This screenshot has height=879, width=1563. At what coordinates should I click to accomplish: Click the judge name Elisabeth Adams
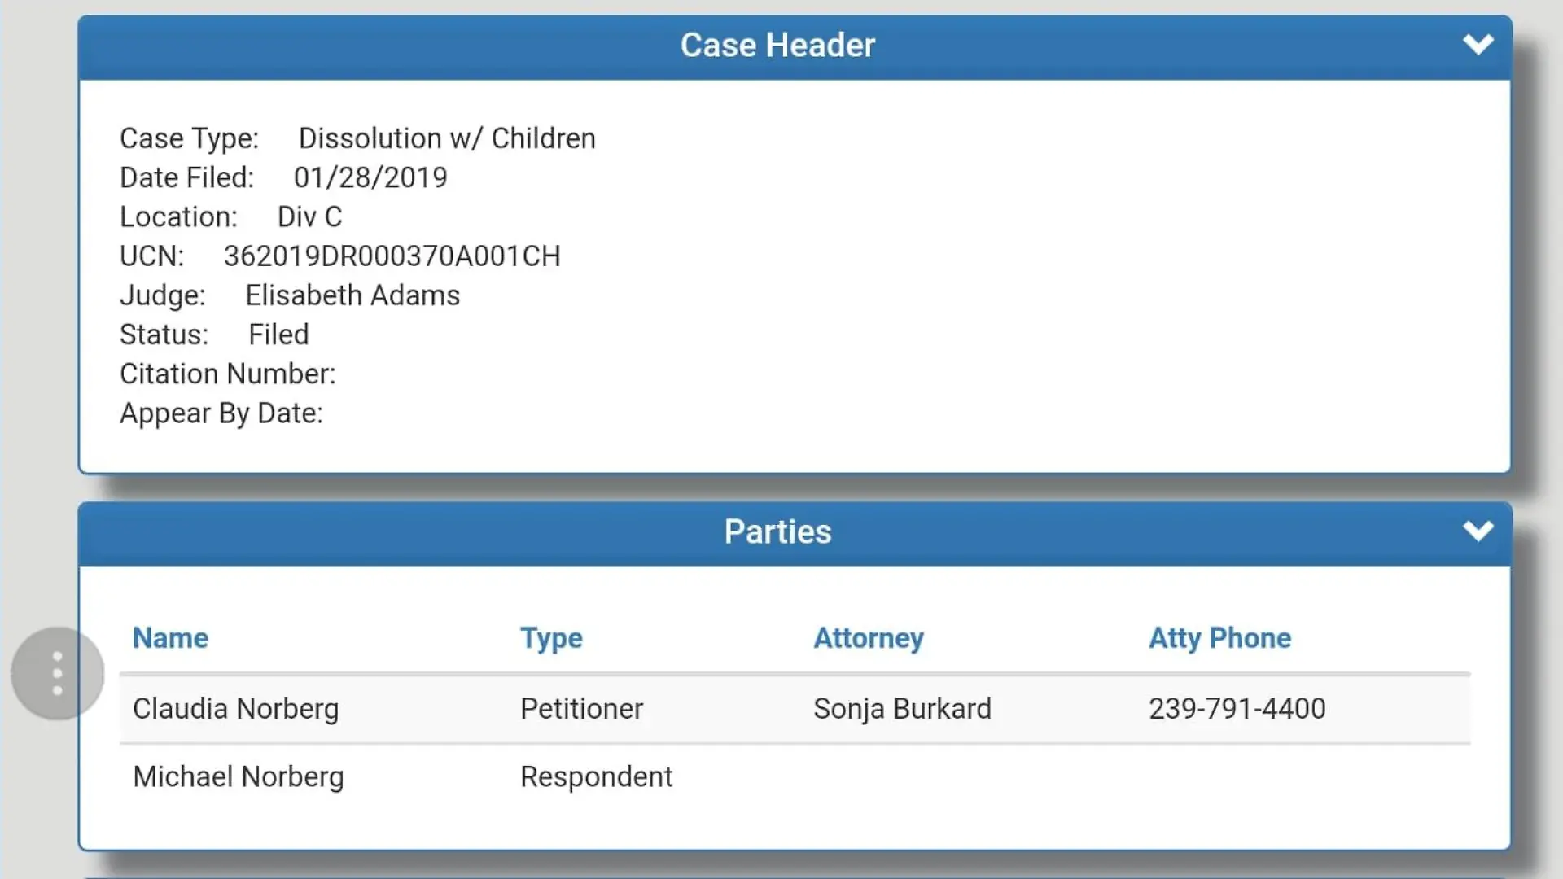352,295
